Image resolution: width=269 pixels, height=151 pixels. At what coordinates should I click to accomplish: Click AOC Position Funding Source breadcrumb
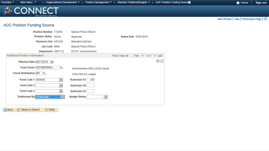tap(172, 3)
